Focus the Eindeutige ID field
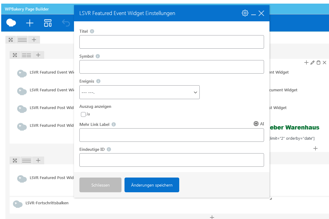 point(171,160)
